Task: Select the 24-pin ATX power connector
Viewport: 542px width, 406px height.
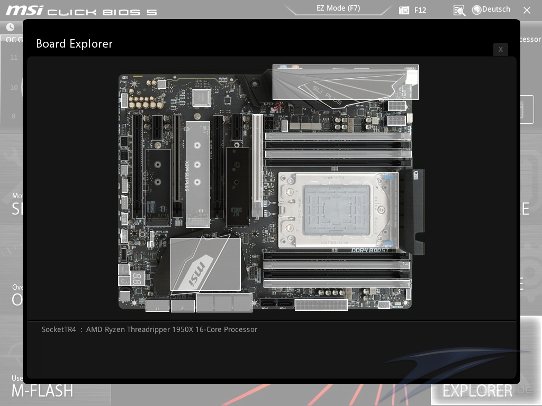Action: [321, 305]
